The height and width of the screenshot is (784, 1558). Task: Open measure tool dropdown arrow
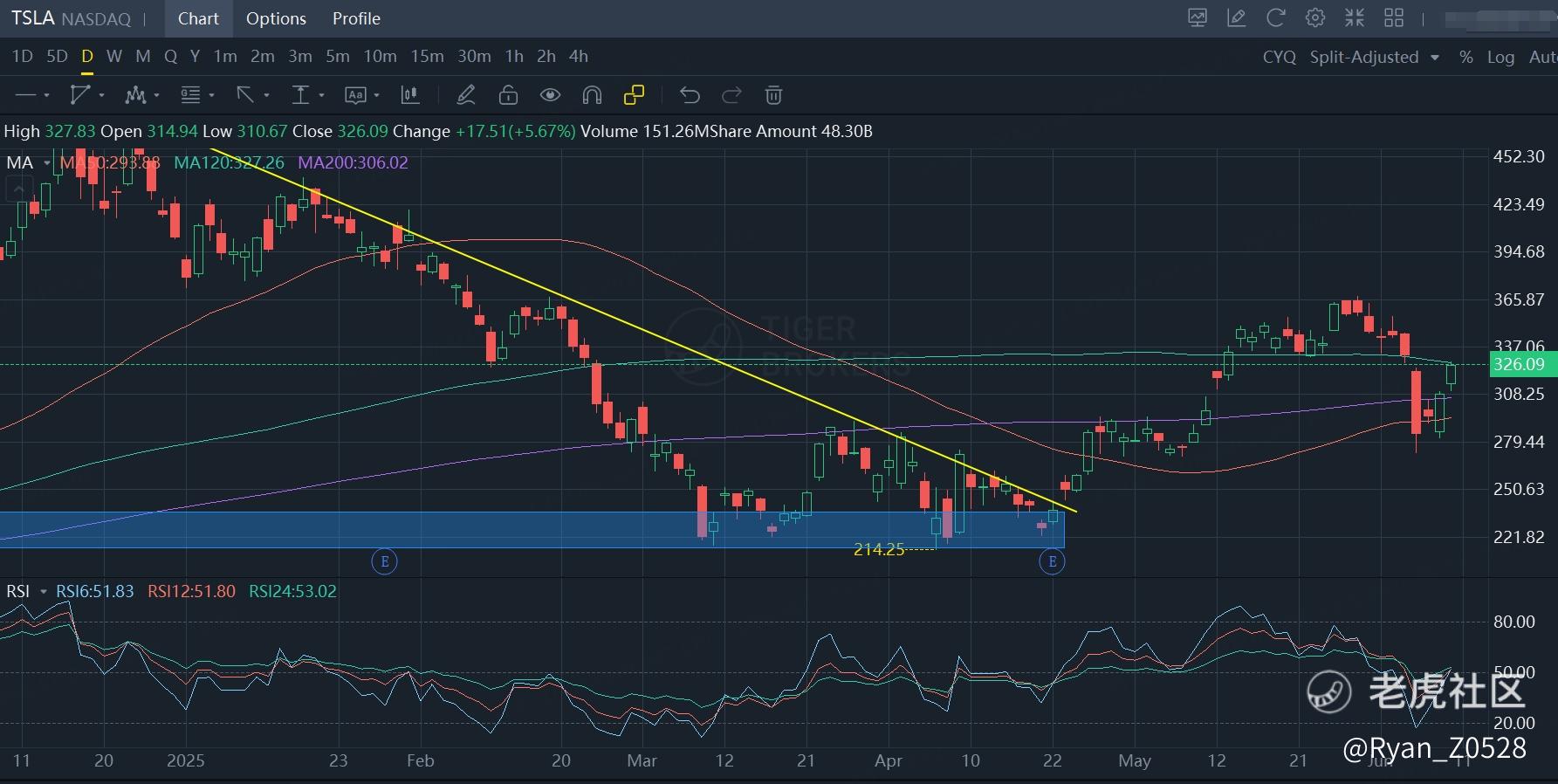[322, 95]
